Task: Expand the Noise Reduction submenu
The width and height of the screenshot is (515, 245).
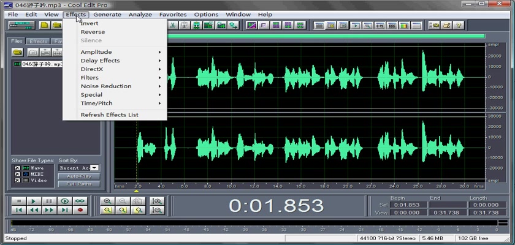Action: pos(115,86)
